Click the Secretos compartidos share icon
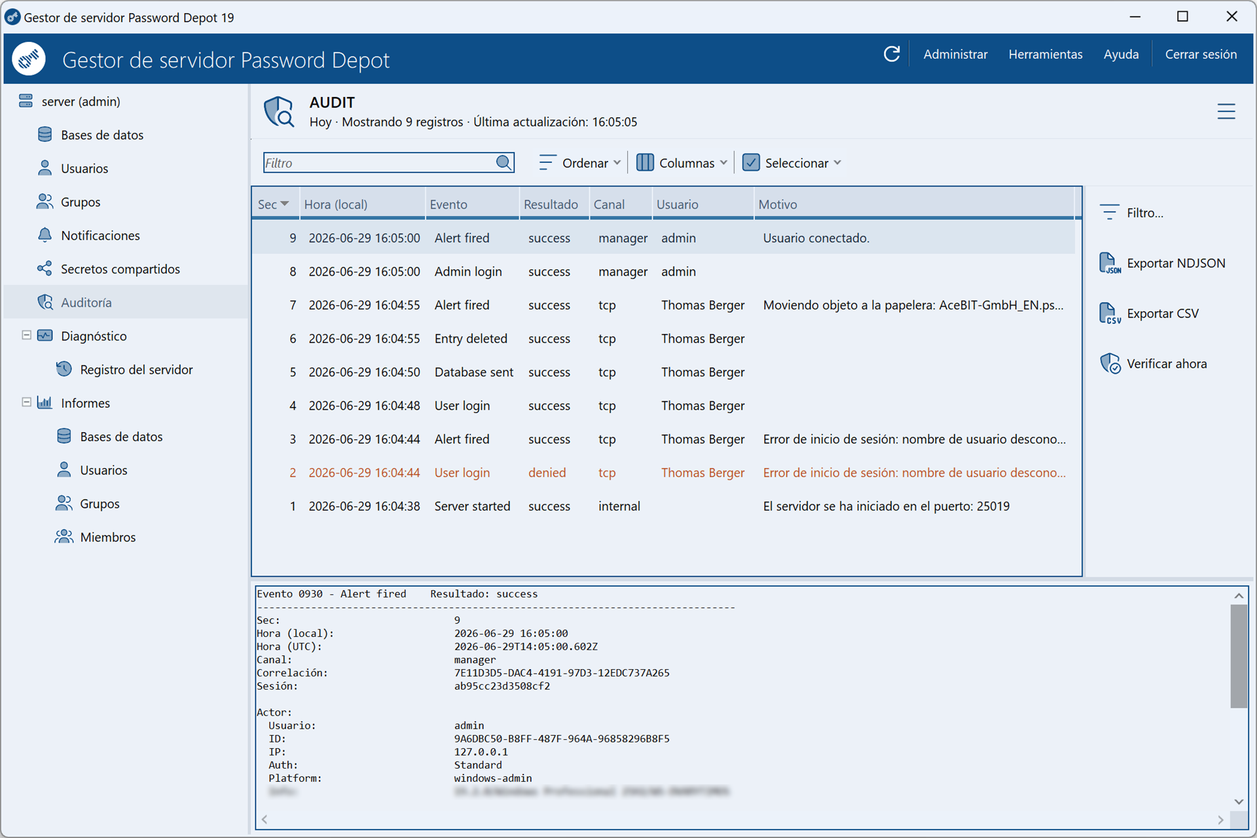This screenshot has height=838, width=1257. [x=45, y=268]
